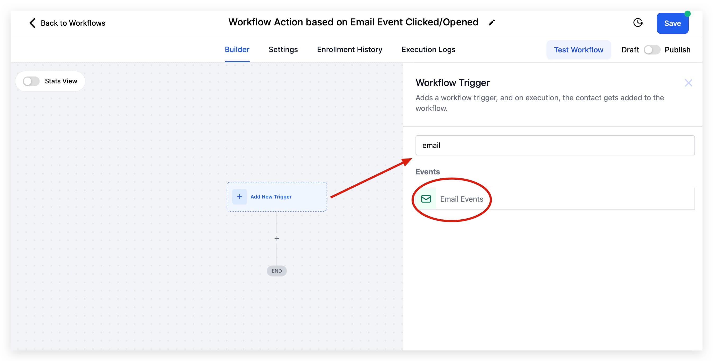Edit the workflow title using the pencil icon

(491, 22)
